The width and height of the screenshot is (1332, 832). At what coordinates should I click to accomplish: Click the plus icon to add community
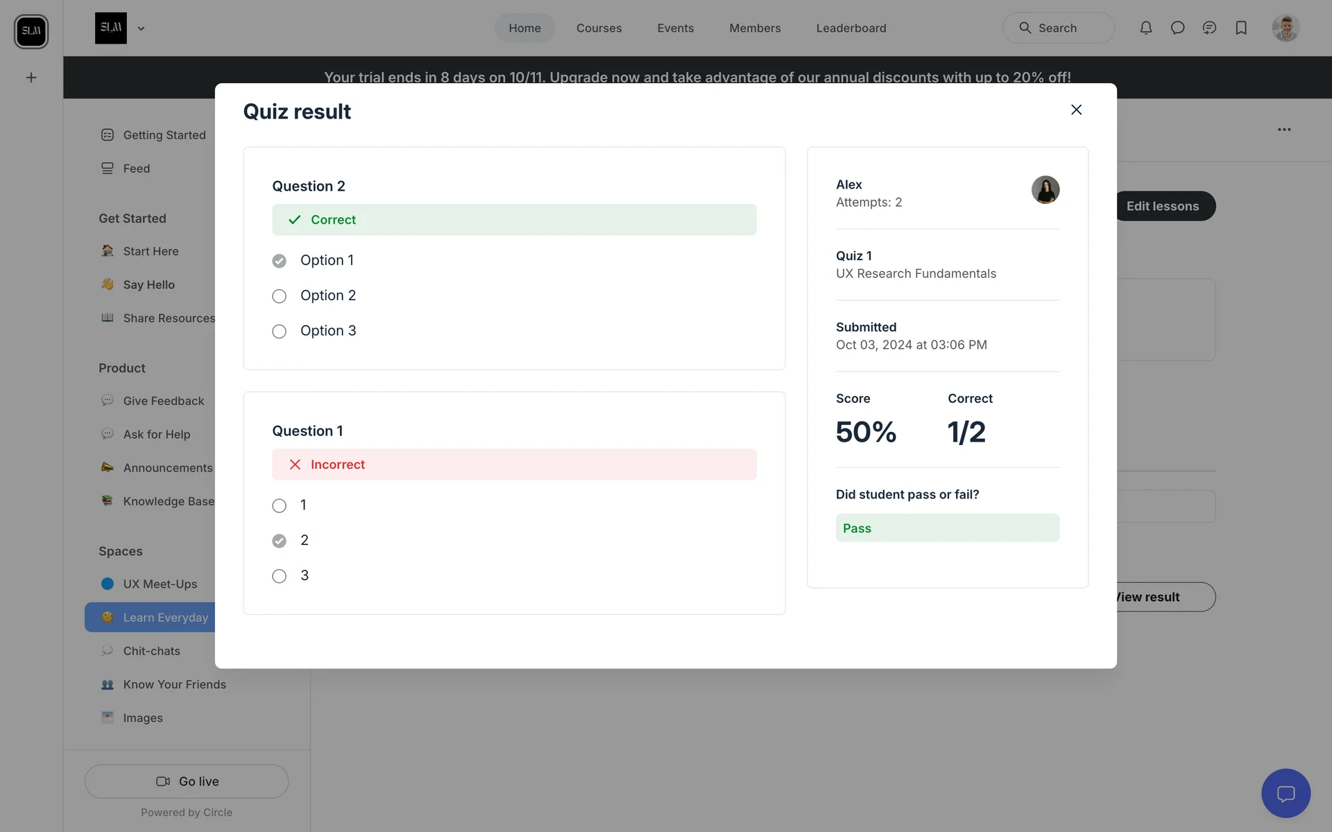[x=31, y=78]
